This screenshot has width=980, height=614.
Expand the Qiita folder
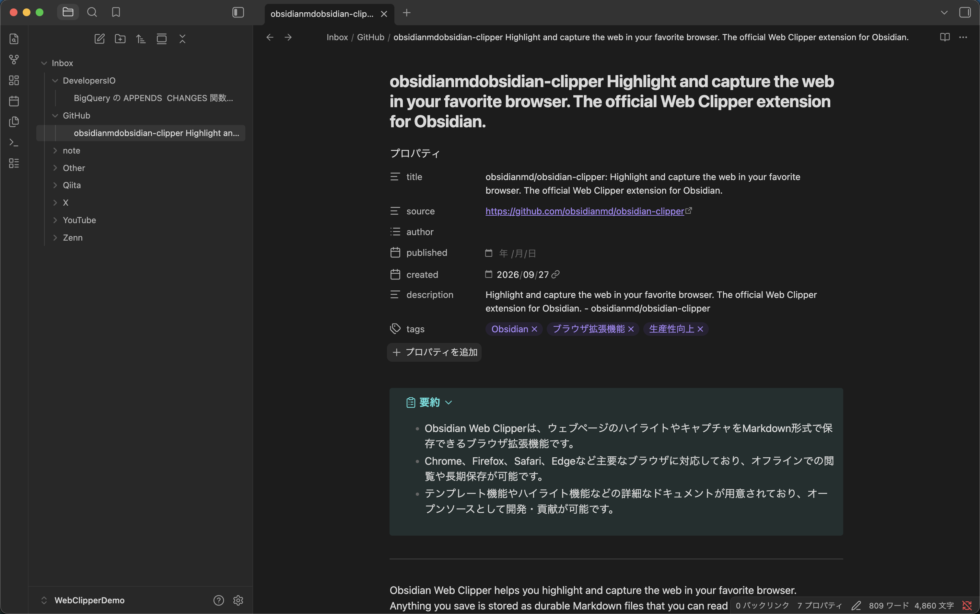[55, 185]
